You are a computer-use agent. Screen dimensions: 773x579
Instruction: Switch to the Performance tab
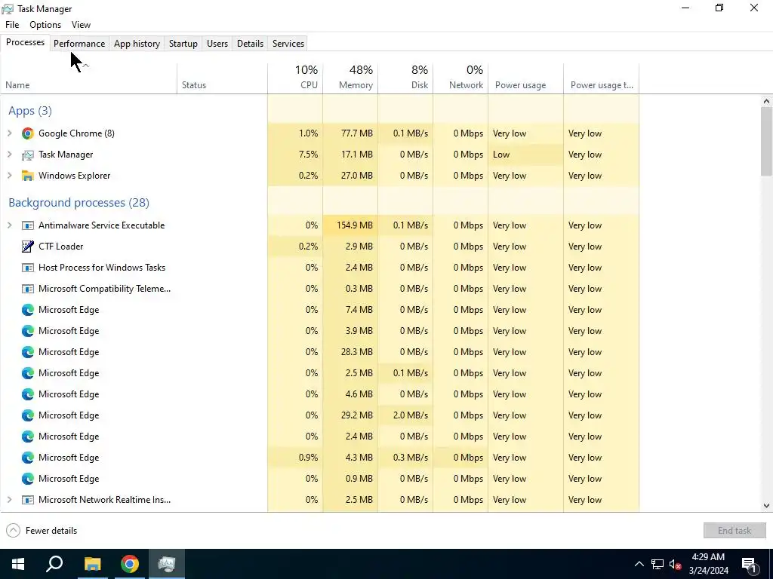[79, 43]
